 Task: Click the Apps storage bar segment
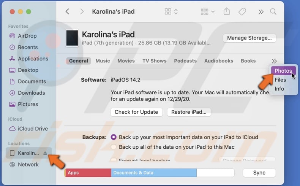coord(88,173)
